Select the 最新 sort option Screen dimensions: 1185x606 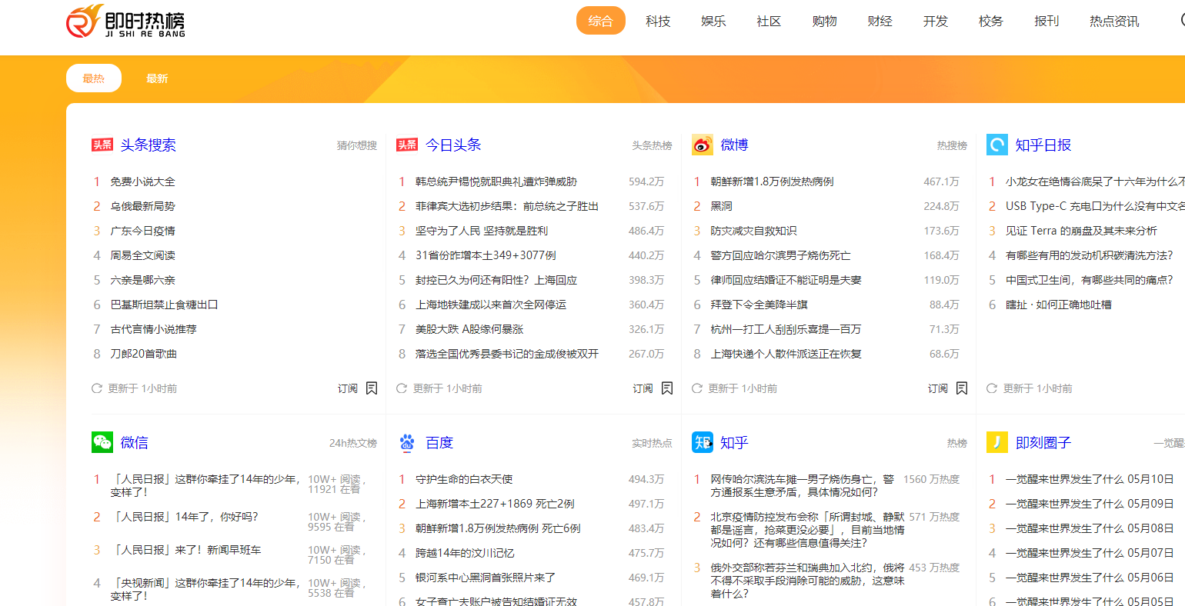tap(157, 78)
